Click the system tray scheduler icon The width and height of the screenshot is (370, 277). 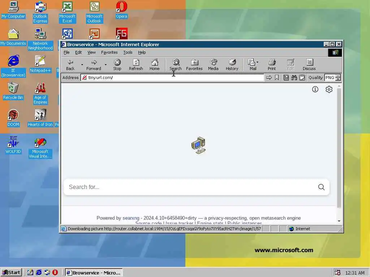337,273
